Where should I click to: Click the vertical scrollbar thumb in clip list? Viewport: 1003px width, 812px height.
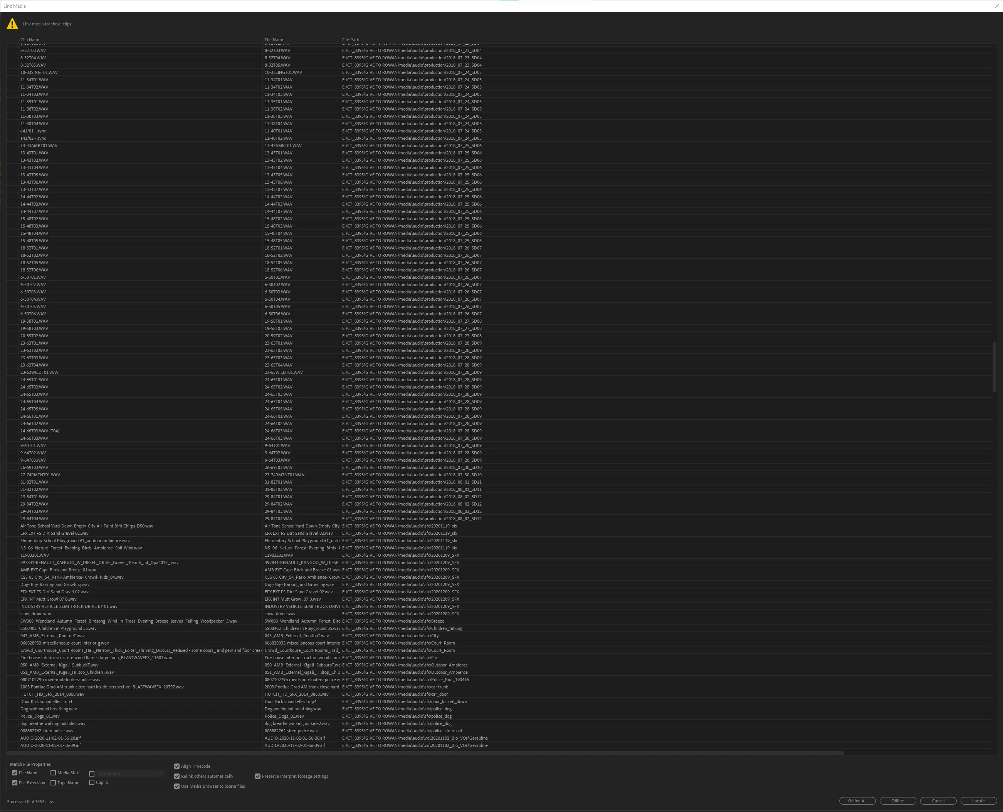994,367
